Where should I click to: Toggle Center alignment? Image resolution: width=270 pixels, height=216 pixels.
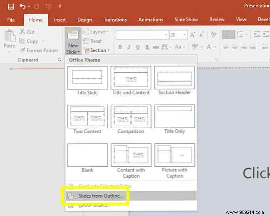click(x=235, y=47)
